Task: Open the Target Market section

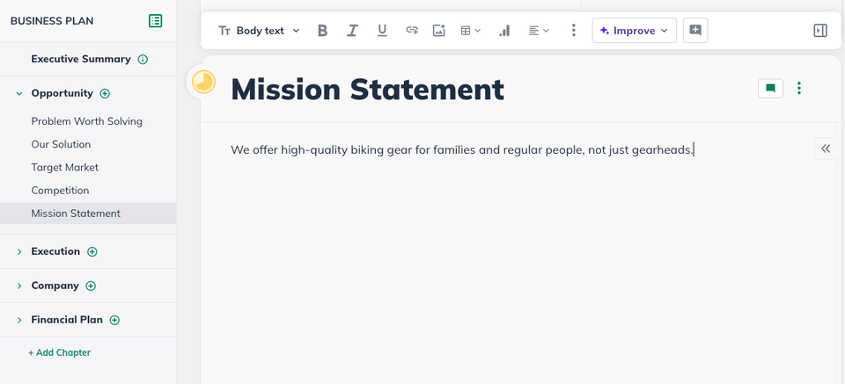Action: point(64,168)
